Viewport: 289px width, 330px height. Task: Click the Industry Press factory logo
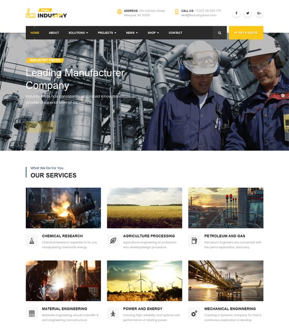46,13
